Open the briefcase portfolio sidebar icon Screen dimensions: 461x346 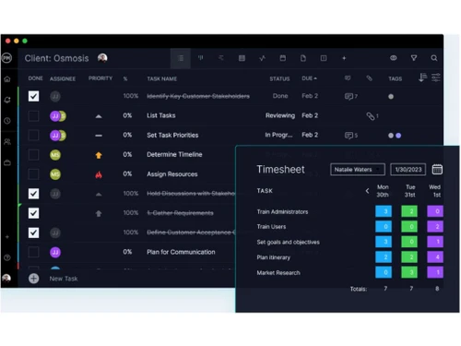pos(7,162)
